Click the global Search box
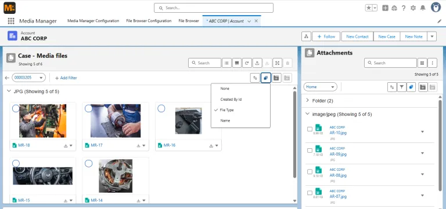Viewport: 446px width, 209px height. tap(214, 8)
